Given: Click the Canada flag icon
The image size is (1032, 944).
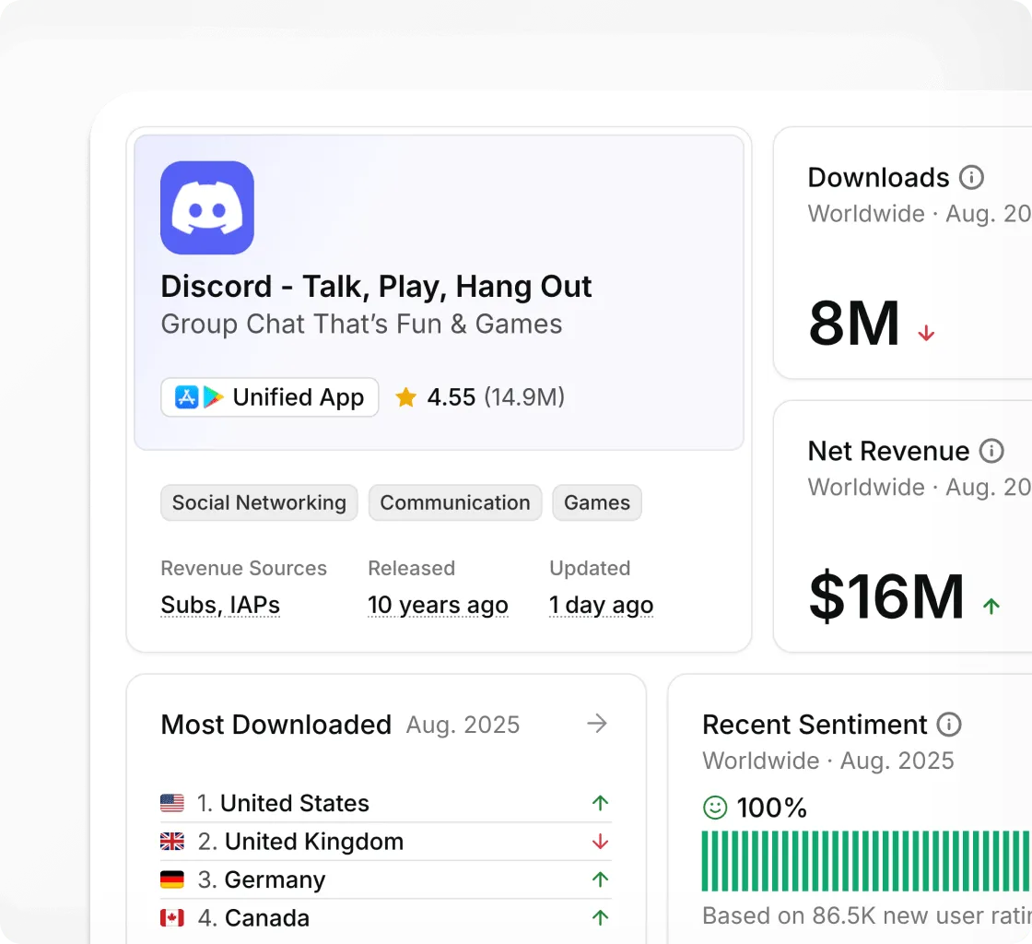Looking at the screenshot, I should coord(172,917).
